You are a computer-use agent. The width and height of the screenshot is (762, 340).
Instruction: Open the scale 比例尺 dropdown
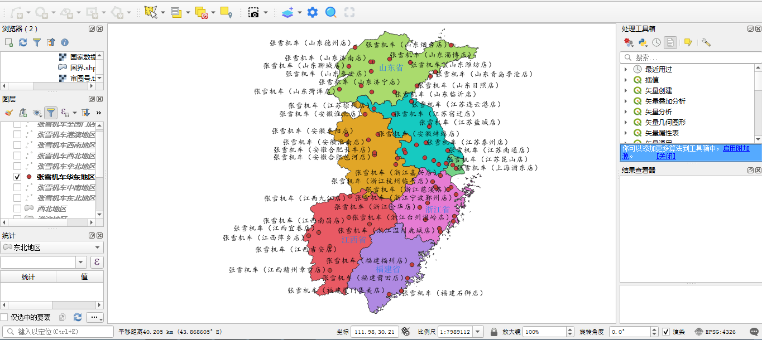click(478, 332)
